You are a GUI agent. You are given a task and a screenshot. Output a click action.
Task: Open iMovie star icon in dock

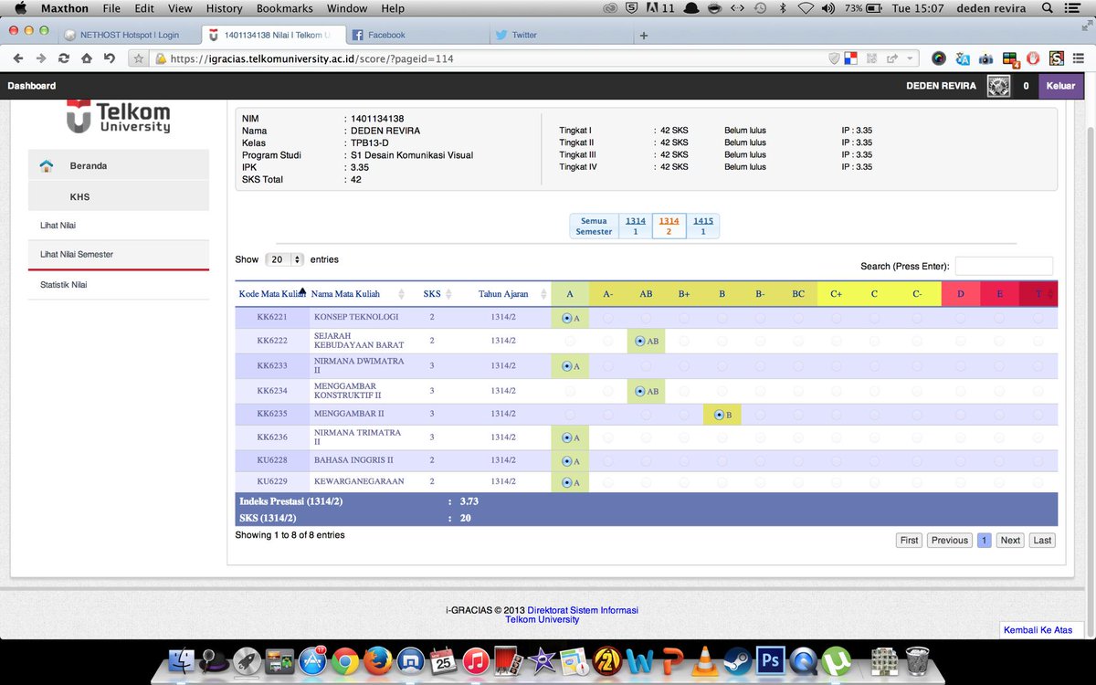click(541, 660)
